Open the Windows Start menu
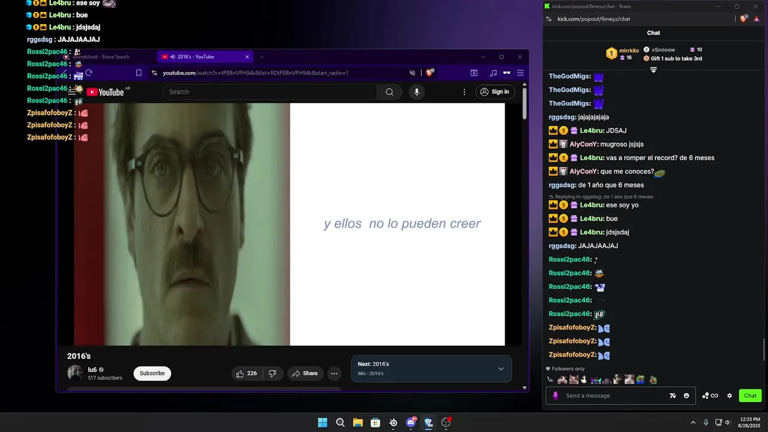The width and height of the screenshot is (768, 432). pos(322,422)
